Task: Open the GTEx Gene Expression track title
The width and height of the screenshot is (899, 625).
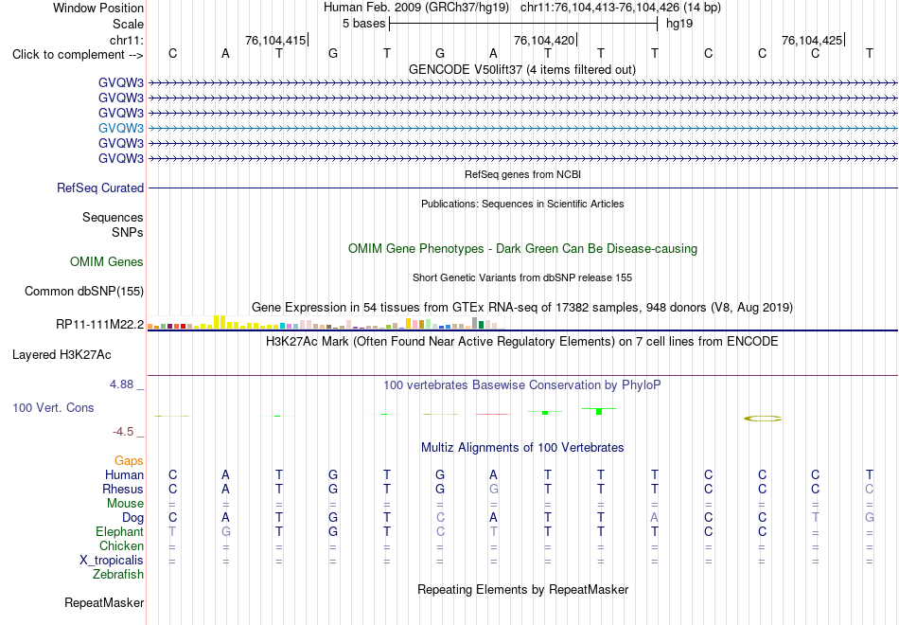Action: coord(522,307)
